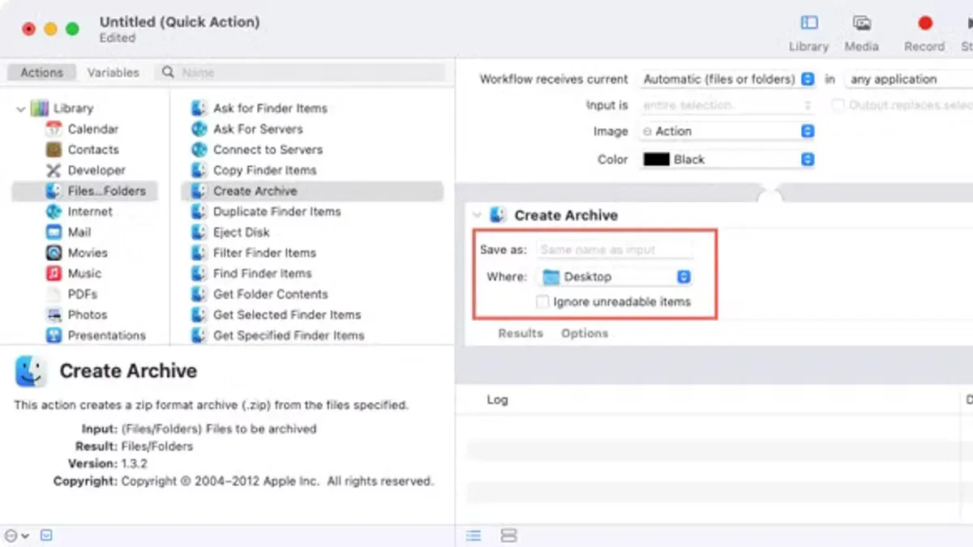Click the Name search field
The width and height of the screenshot is (973, 547).
(300, 72)
